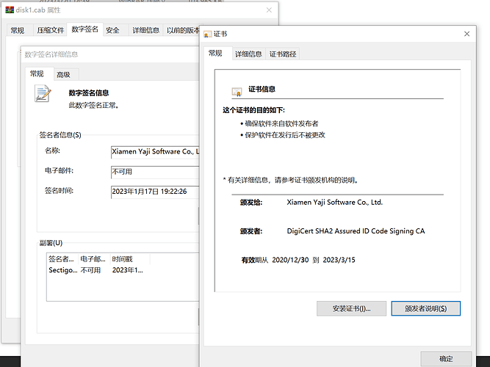Viewport: 490px width, 367px height.
Task: Click the 颁发者说明(S) button
Action: [x=425, y=308]
